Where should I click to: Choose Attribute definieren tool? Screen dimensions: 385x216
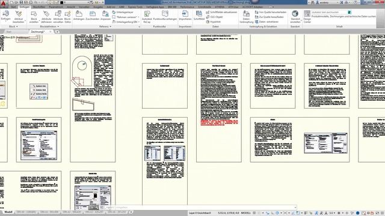point(46,17)
